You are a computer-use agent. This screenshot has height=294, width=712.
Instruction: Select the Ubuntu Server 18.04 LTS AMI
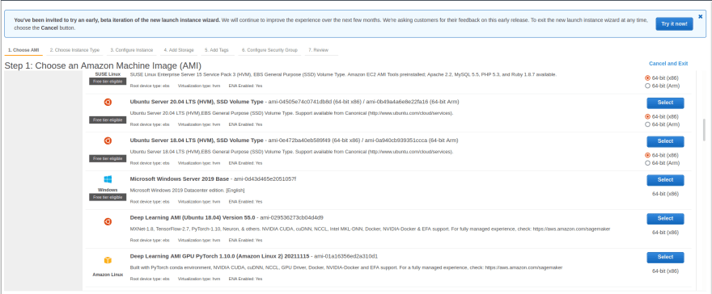coord(665,141)
